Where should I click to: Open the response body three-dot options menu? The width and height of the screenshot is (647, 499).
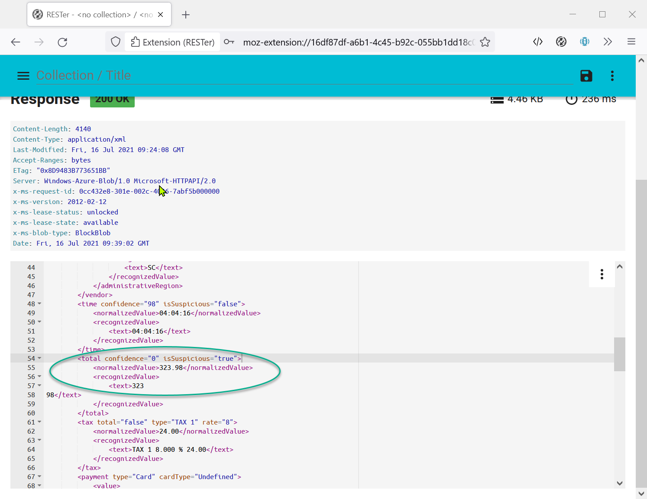tap(602, 274)
